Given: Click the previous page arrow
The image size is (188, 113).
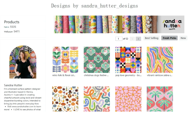Looking at the screenshot, I should point(132,39).
